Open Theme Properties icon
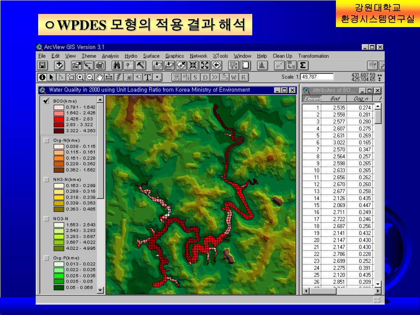 [x=76, y=65]
